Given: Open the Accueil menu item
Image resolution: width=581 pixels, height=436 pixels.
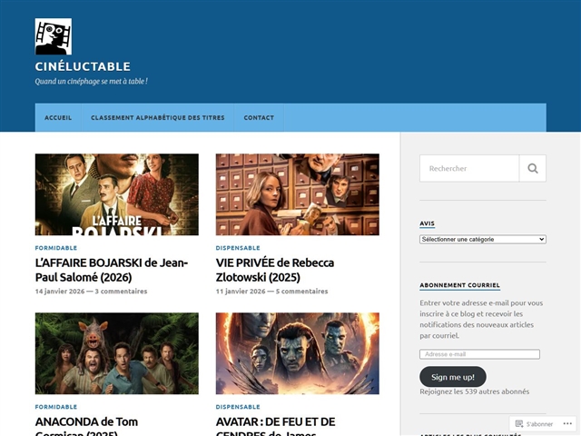Looking at the screenshot, I should [58, 117].
